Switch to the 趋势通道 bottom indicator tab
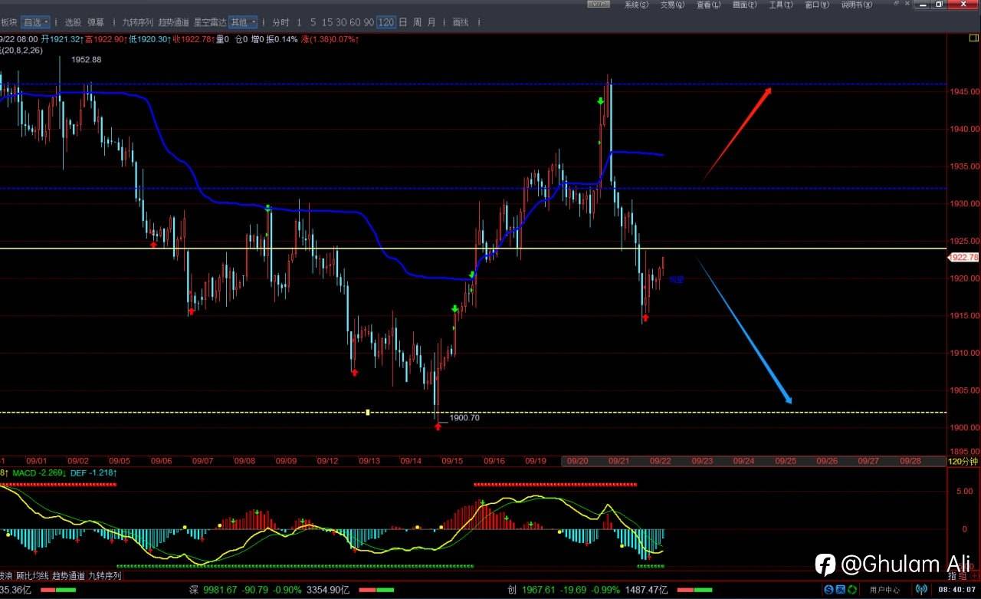This screenshot has height=599, width=981. (69, 575)
